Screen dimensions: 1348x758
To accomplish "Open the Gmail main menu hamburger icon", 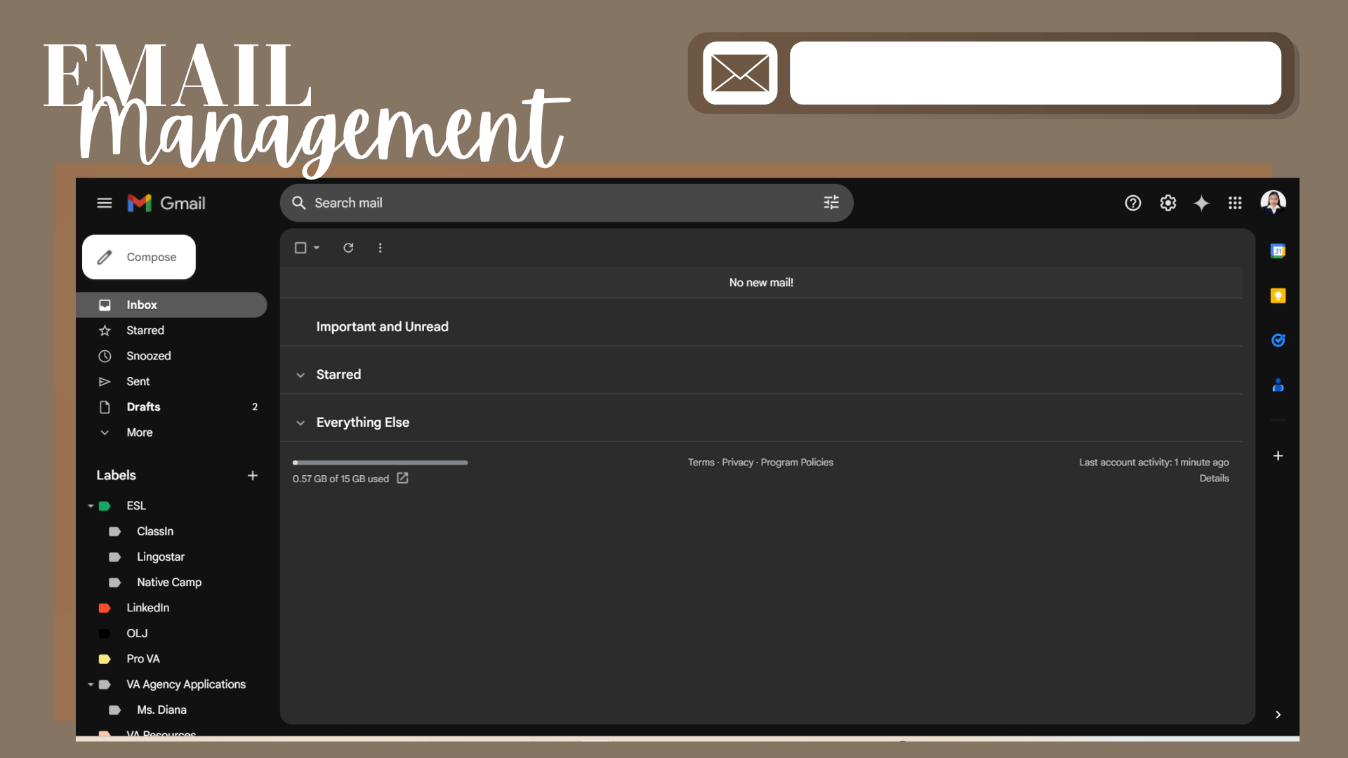I will (x=105, y=203).
